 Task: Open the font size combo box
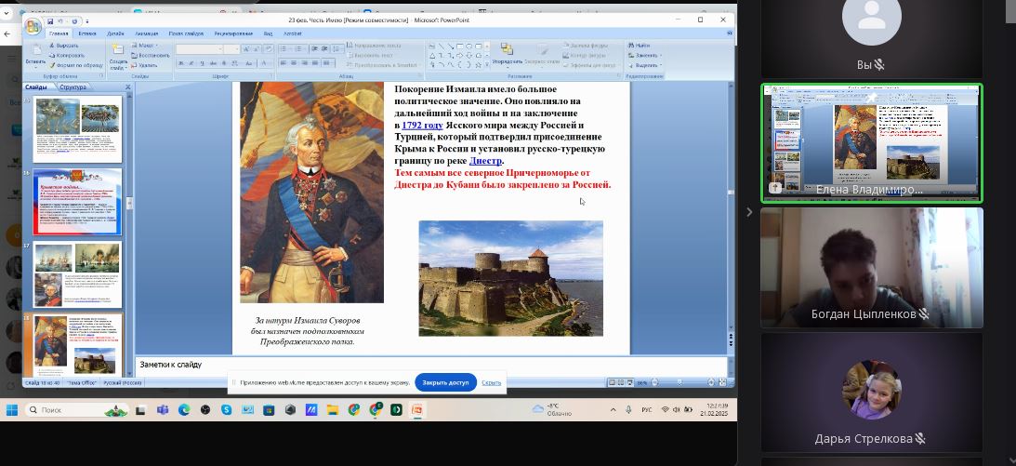pos(232,49)
